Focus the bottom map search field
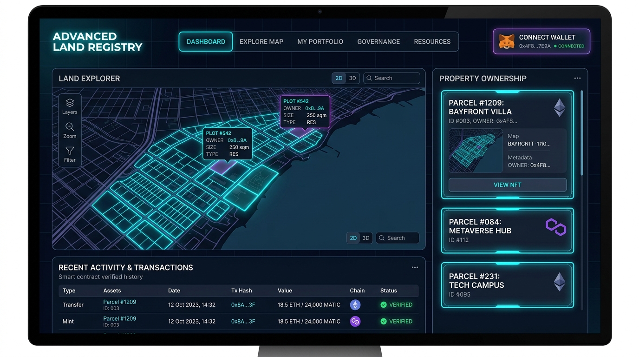The width and height of the screenshot is (639, 357). [x=398, y=238]
